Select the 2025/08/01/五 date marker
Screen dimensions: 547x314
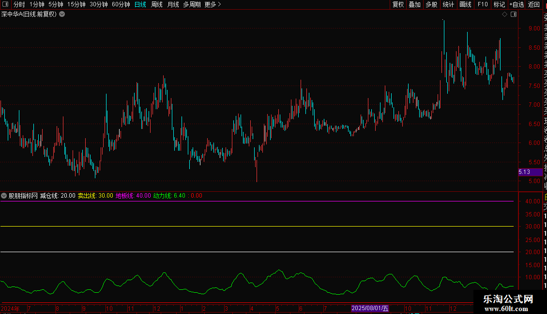coord(370,308)
